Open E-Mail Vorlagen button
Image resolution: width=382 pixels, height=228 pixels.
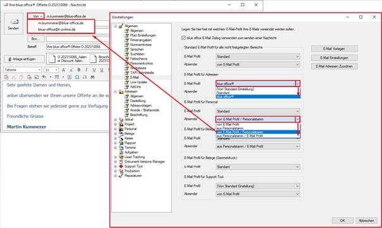pos(334,48)
